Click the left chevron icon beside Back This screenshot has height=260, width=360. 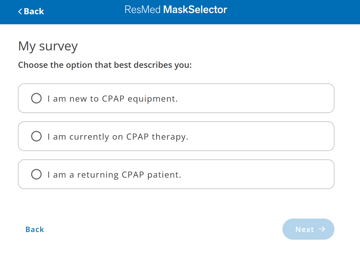coord(20,11)
